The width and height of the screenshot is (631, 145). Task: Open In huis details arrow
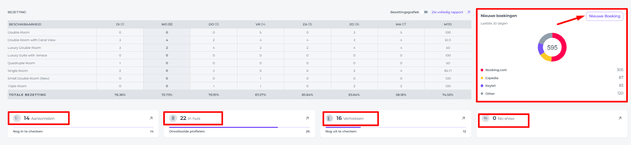click(x=307, y=118)
